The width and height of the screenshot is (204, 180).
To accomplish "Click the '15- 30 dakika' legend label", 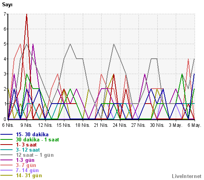I will [32, 135].
